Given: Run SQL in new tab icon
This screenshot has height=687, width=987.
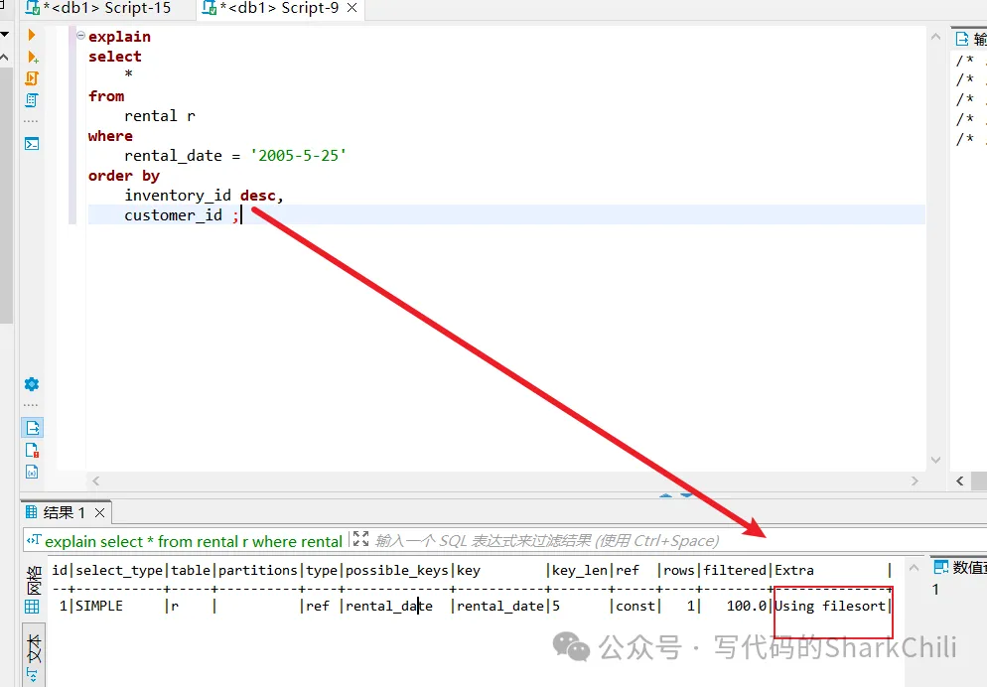Looking at the screenshot, I should pyautogui.click(x=32, y=58).
